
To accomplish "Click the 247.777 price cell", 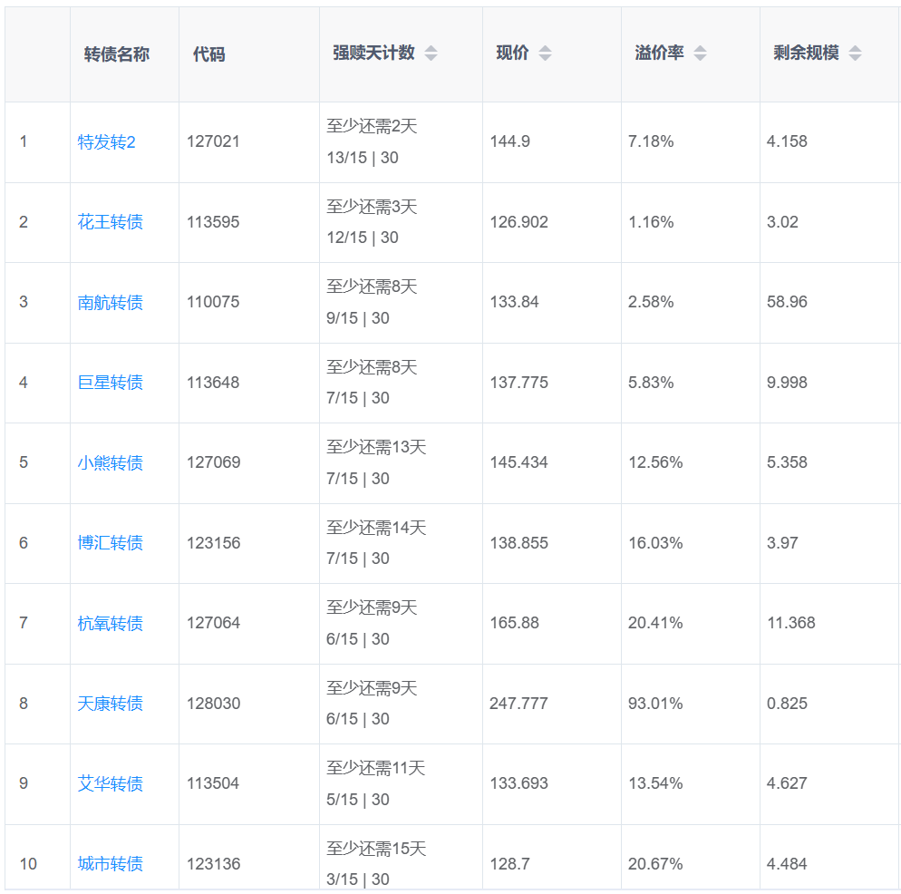I will tap(518, 704).
